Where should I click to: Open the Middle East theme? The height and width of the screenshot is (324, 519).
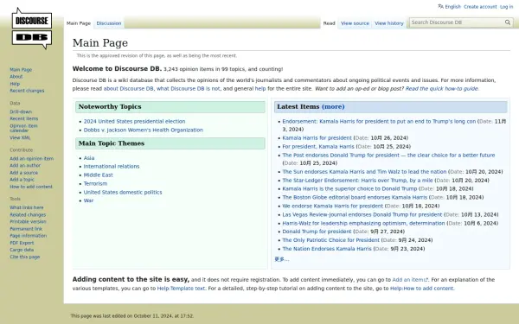99,175
